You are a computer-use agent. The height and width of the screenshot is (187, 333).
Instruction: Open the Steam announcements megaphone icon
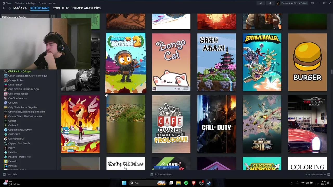(260, 3)
